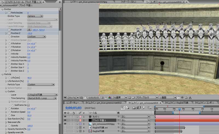Image resolution: width=219 pixels, height=134 pixels.
Task: Click the Velocity value 0.0
Action: click(29, 54)
